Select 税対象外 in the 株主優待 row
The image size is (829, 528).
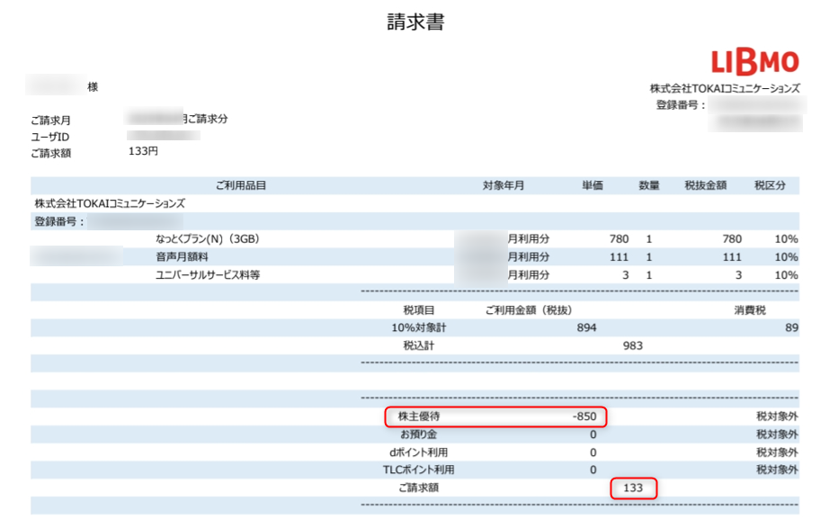777,416
